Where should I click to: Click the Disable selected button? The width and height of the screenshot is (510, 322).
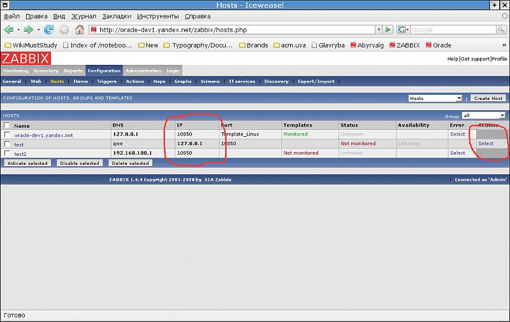pos(80,163)
